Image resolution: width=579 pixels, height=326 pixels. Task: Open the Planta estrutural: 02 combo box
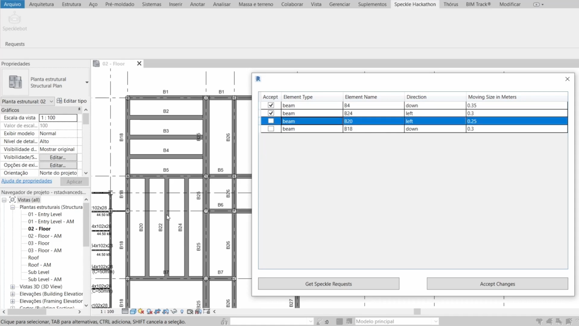pyautogui.click(x=28, y=101)
